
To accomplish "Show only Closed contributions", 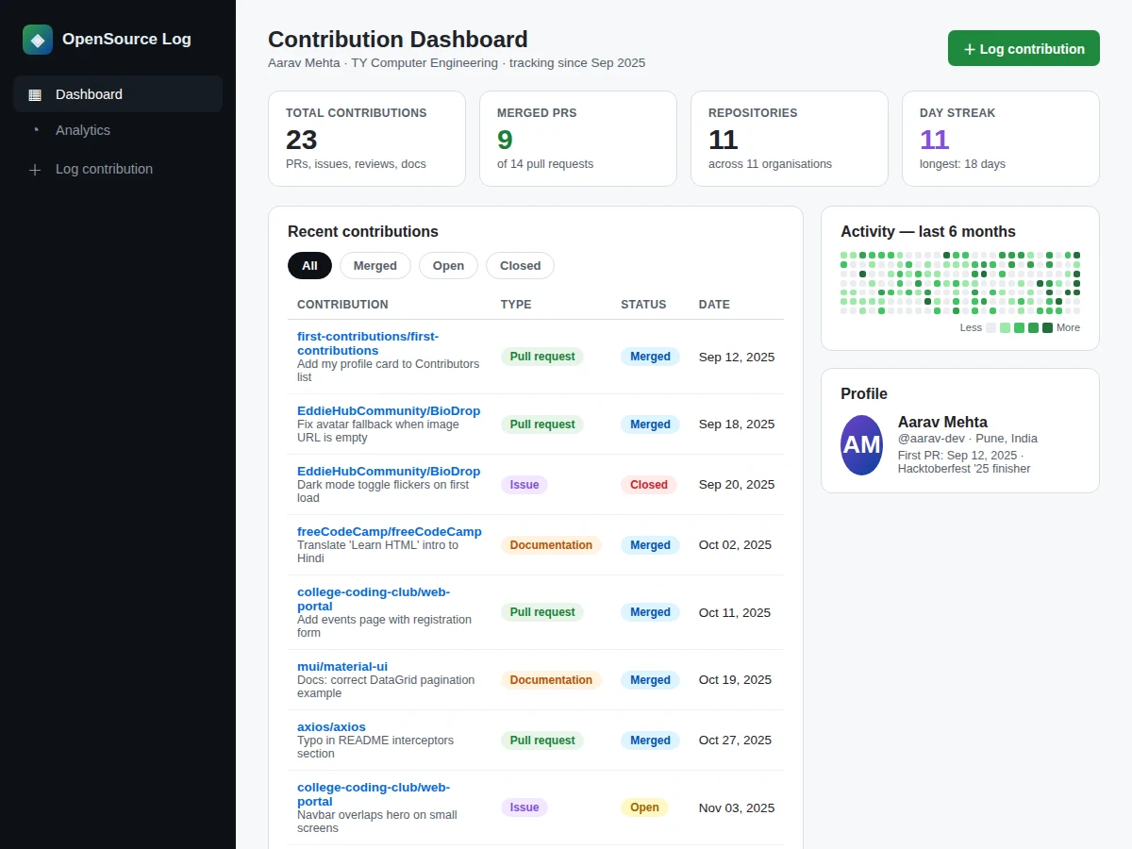I will (520, 266).
